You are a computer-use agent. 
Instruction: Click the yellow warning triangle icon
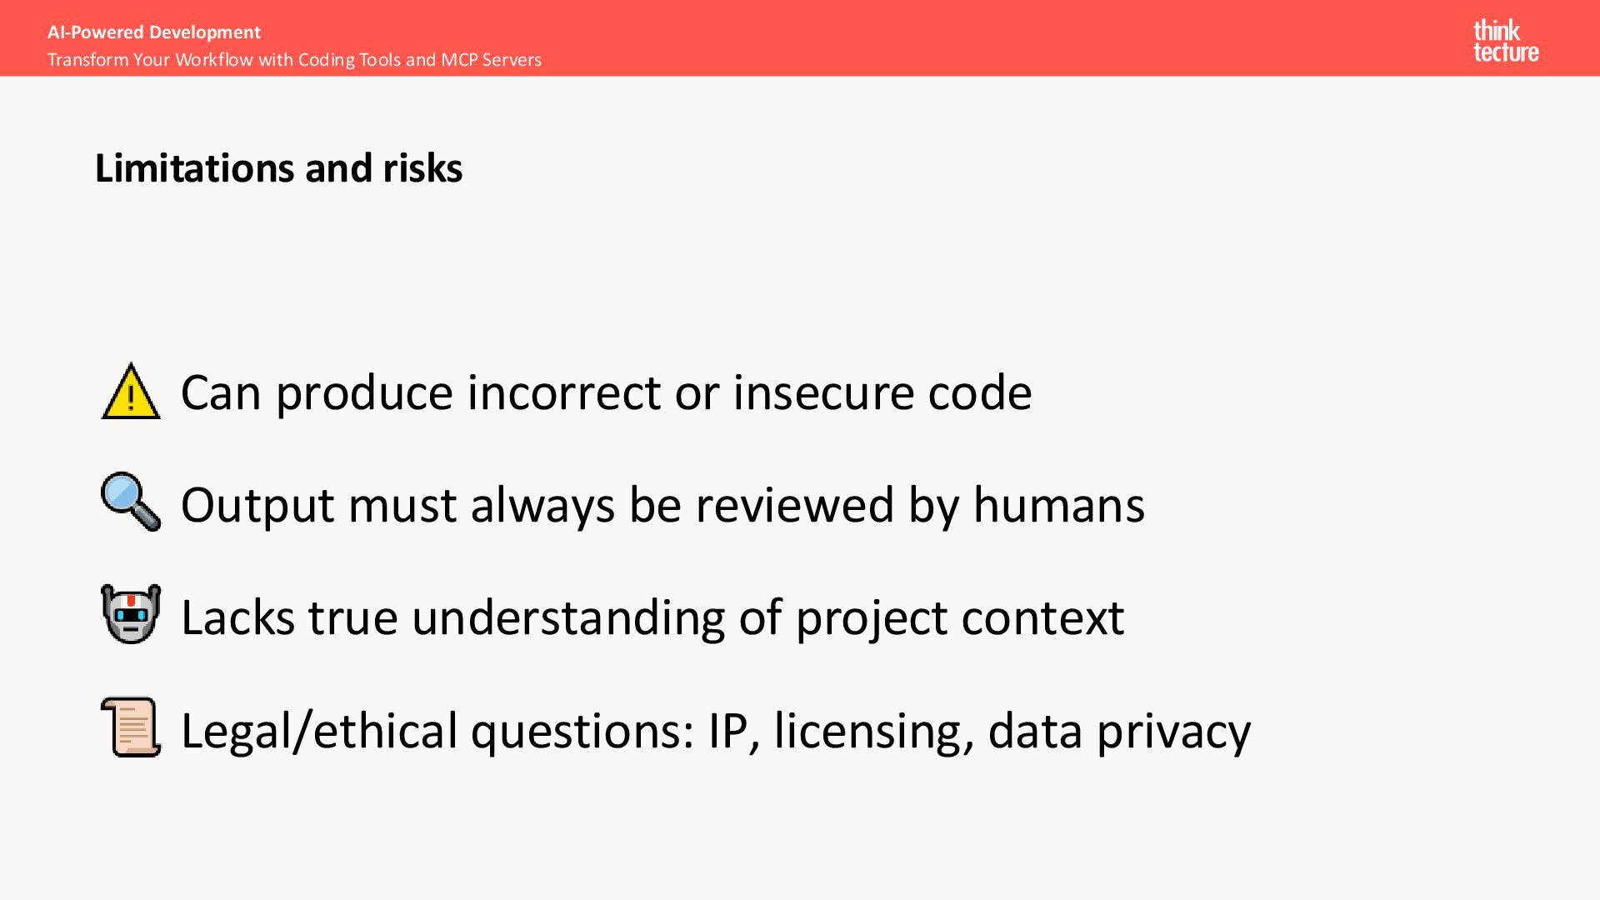[131, 391]
